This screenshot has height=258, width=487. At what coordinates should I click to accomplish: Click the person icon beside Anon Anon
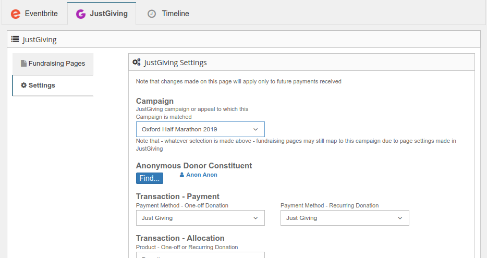pyautogui.click(x=181, y=175)
